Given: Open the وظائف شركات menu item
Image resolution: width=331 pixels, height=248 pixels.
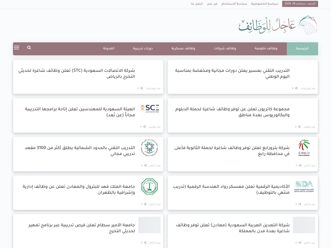Looking at the screenshot, I should [225, 48].
